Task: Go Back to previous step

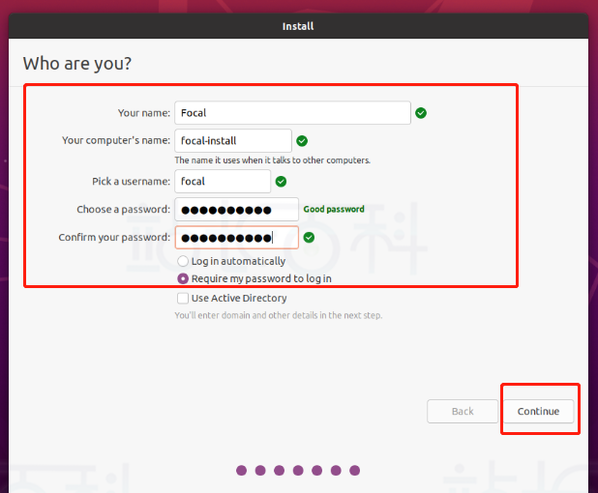Action: [x=463, y=411]
